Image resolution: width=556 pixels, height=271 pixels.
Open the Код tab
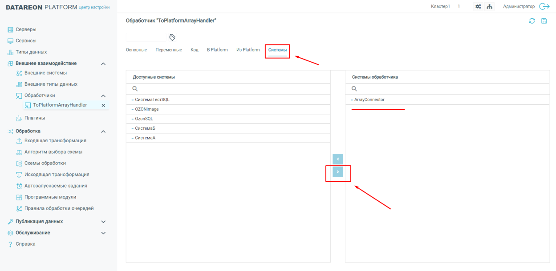tap(194, 50)
